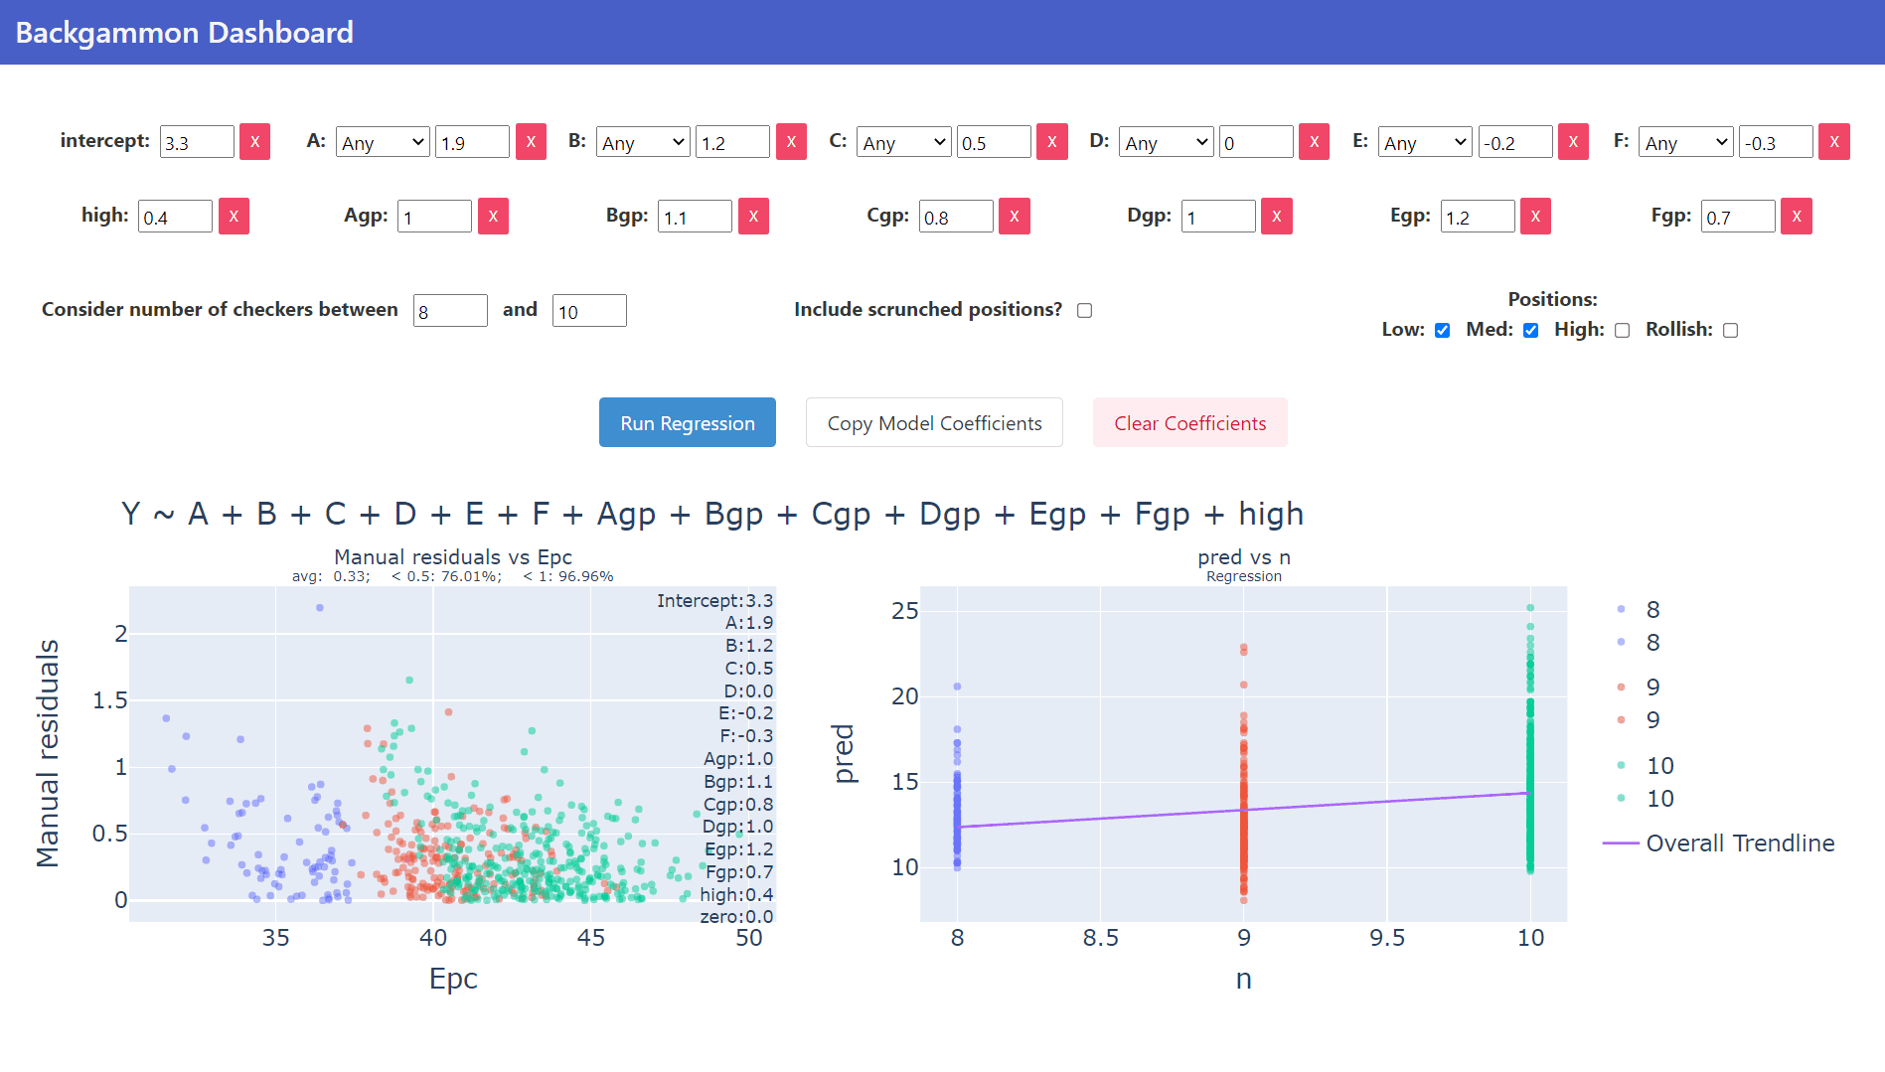Image resolution: width=1885 pixels, height=1072 pixels.
Task: Open the E variable Any dropdown
Action: tap(1425, 142)
